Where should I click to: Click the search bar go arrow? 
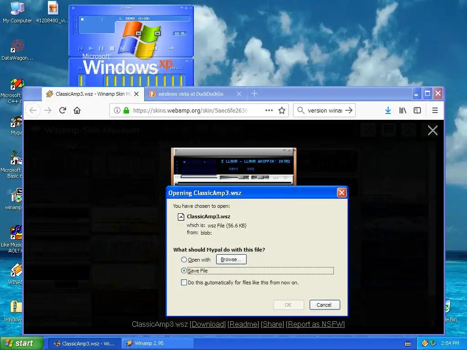pos(349,110)
